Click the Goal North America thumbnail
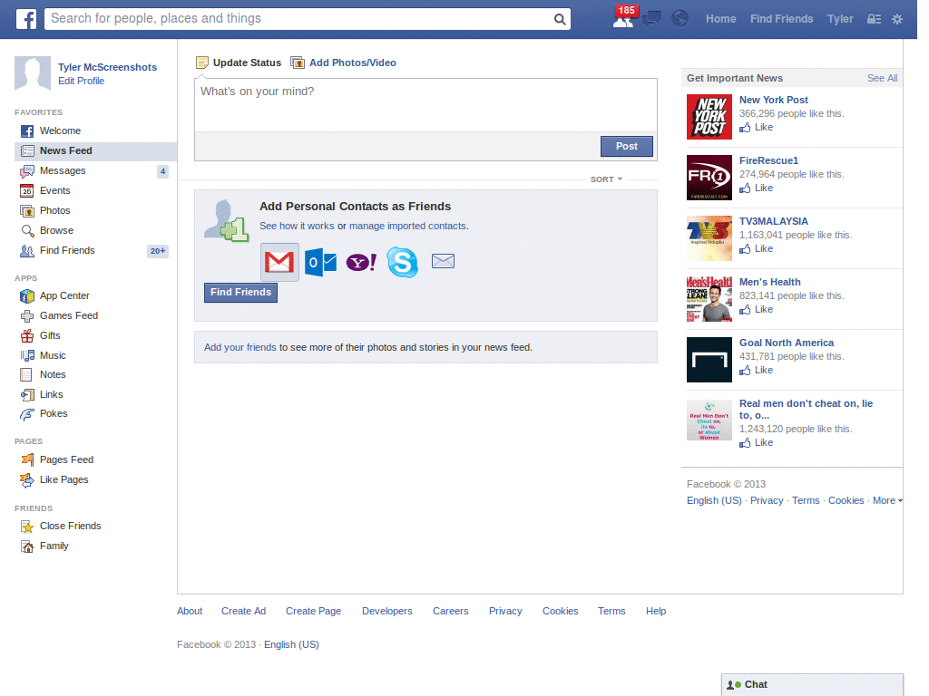Image resolution: width=929 pixels, height=696 pixels. coord(709,360)
